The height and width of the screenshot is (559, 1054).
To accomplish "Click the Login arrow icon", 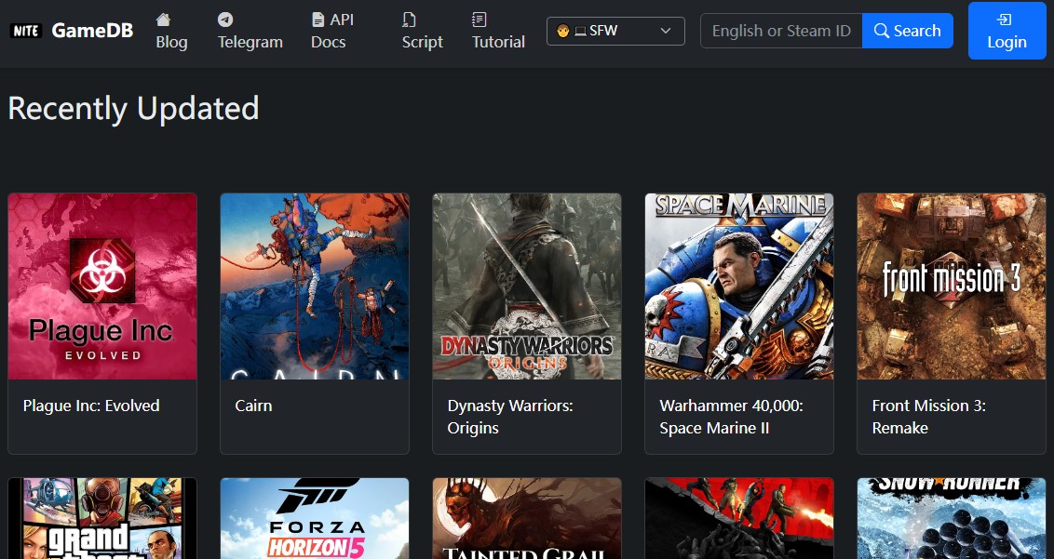I will (1006, 20).
